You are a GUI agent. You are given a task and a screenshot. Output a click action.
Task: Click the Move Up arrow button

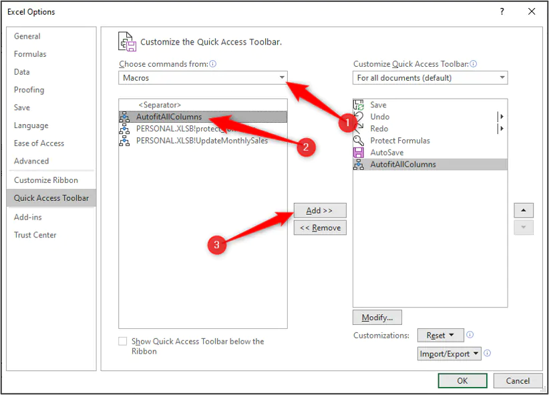pos(524,210)
